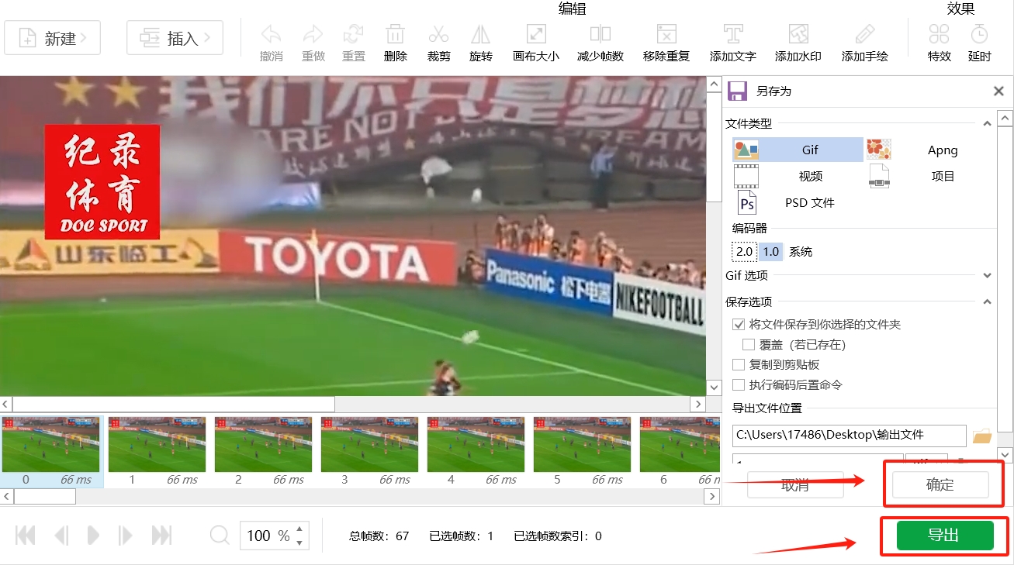The image size is (1014, 565).
Task: Click the green 导出 export button
Action: coord(945,536)
